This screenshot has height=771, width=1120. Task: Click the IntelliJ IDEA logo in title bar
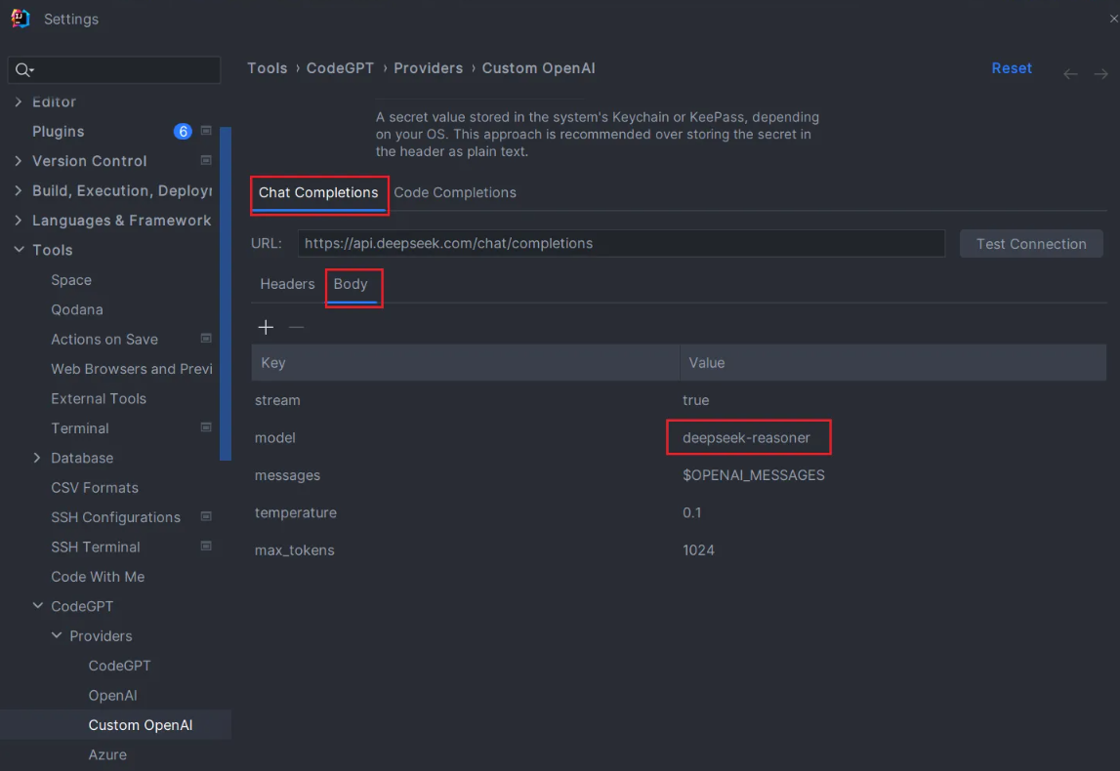[x=20, y=18]
